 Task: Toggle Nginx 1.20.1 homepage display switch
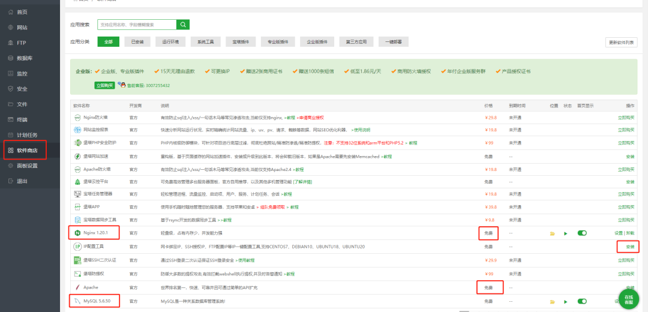(582, 233)
